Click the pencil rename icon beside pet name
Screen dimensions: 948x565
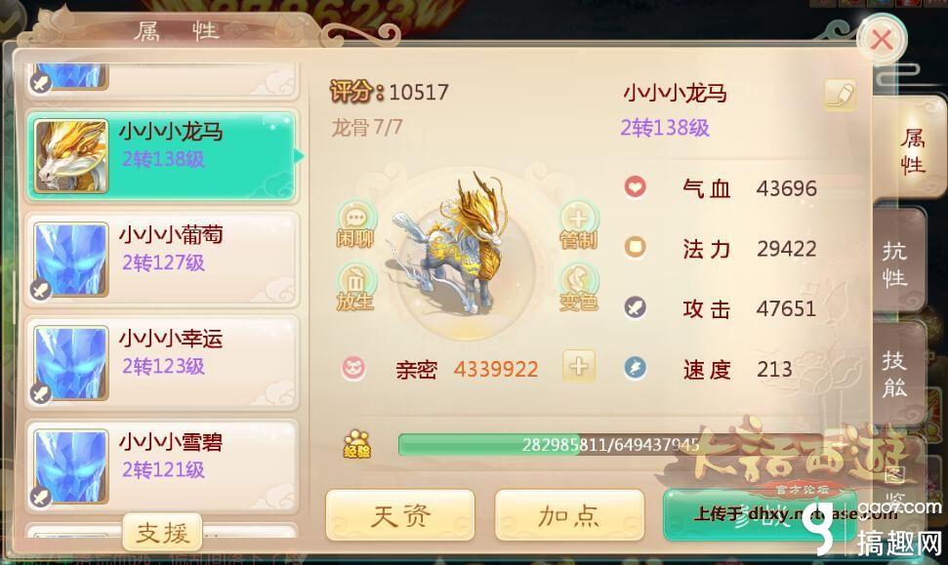click(x=841, y=95)
